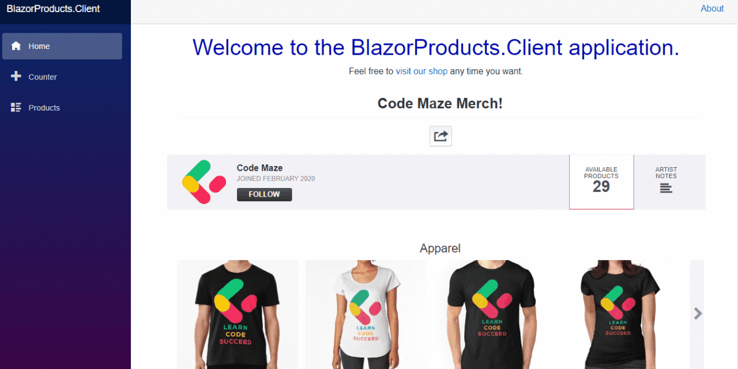
Task: Click the share arrow icon button
Action: click(x=440, y=136)
